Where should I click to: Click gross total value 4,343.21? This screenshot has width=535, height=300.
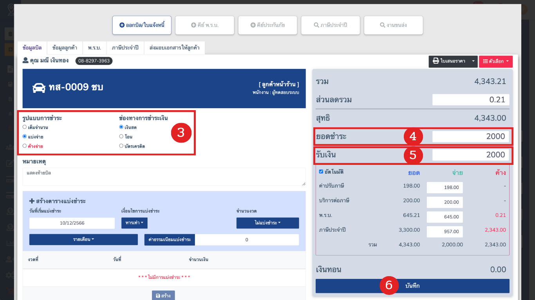(490, 82)
